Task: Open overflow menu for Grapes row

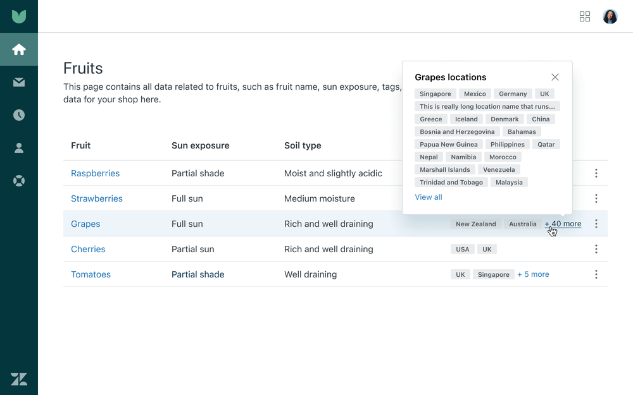Action: (596, 224)
